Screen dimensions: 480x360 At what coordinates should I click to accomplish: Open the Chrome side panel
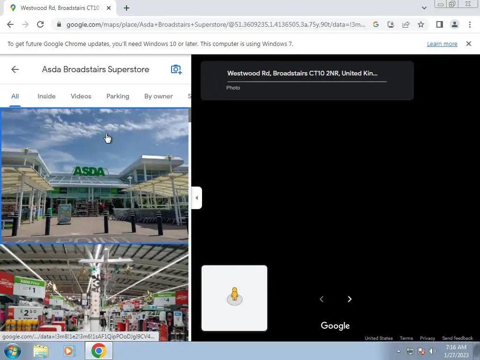440,24
